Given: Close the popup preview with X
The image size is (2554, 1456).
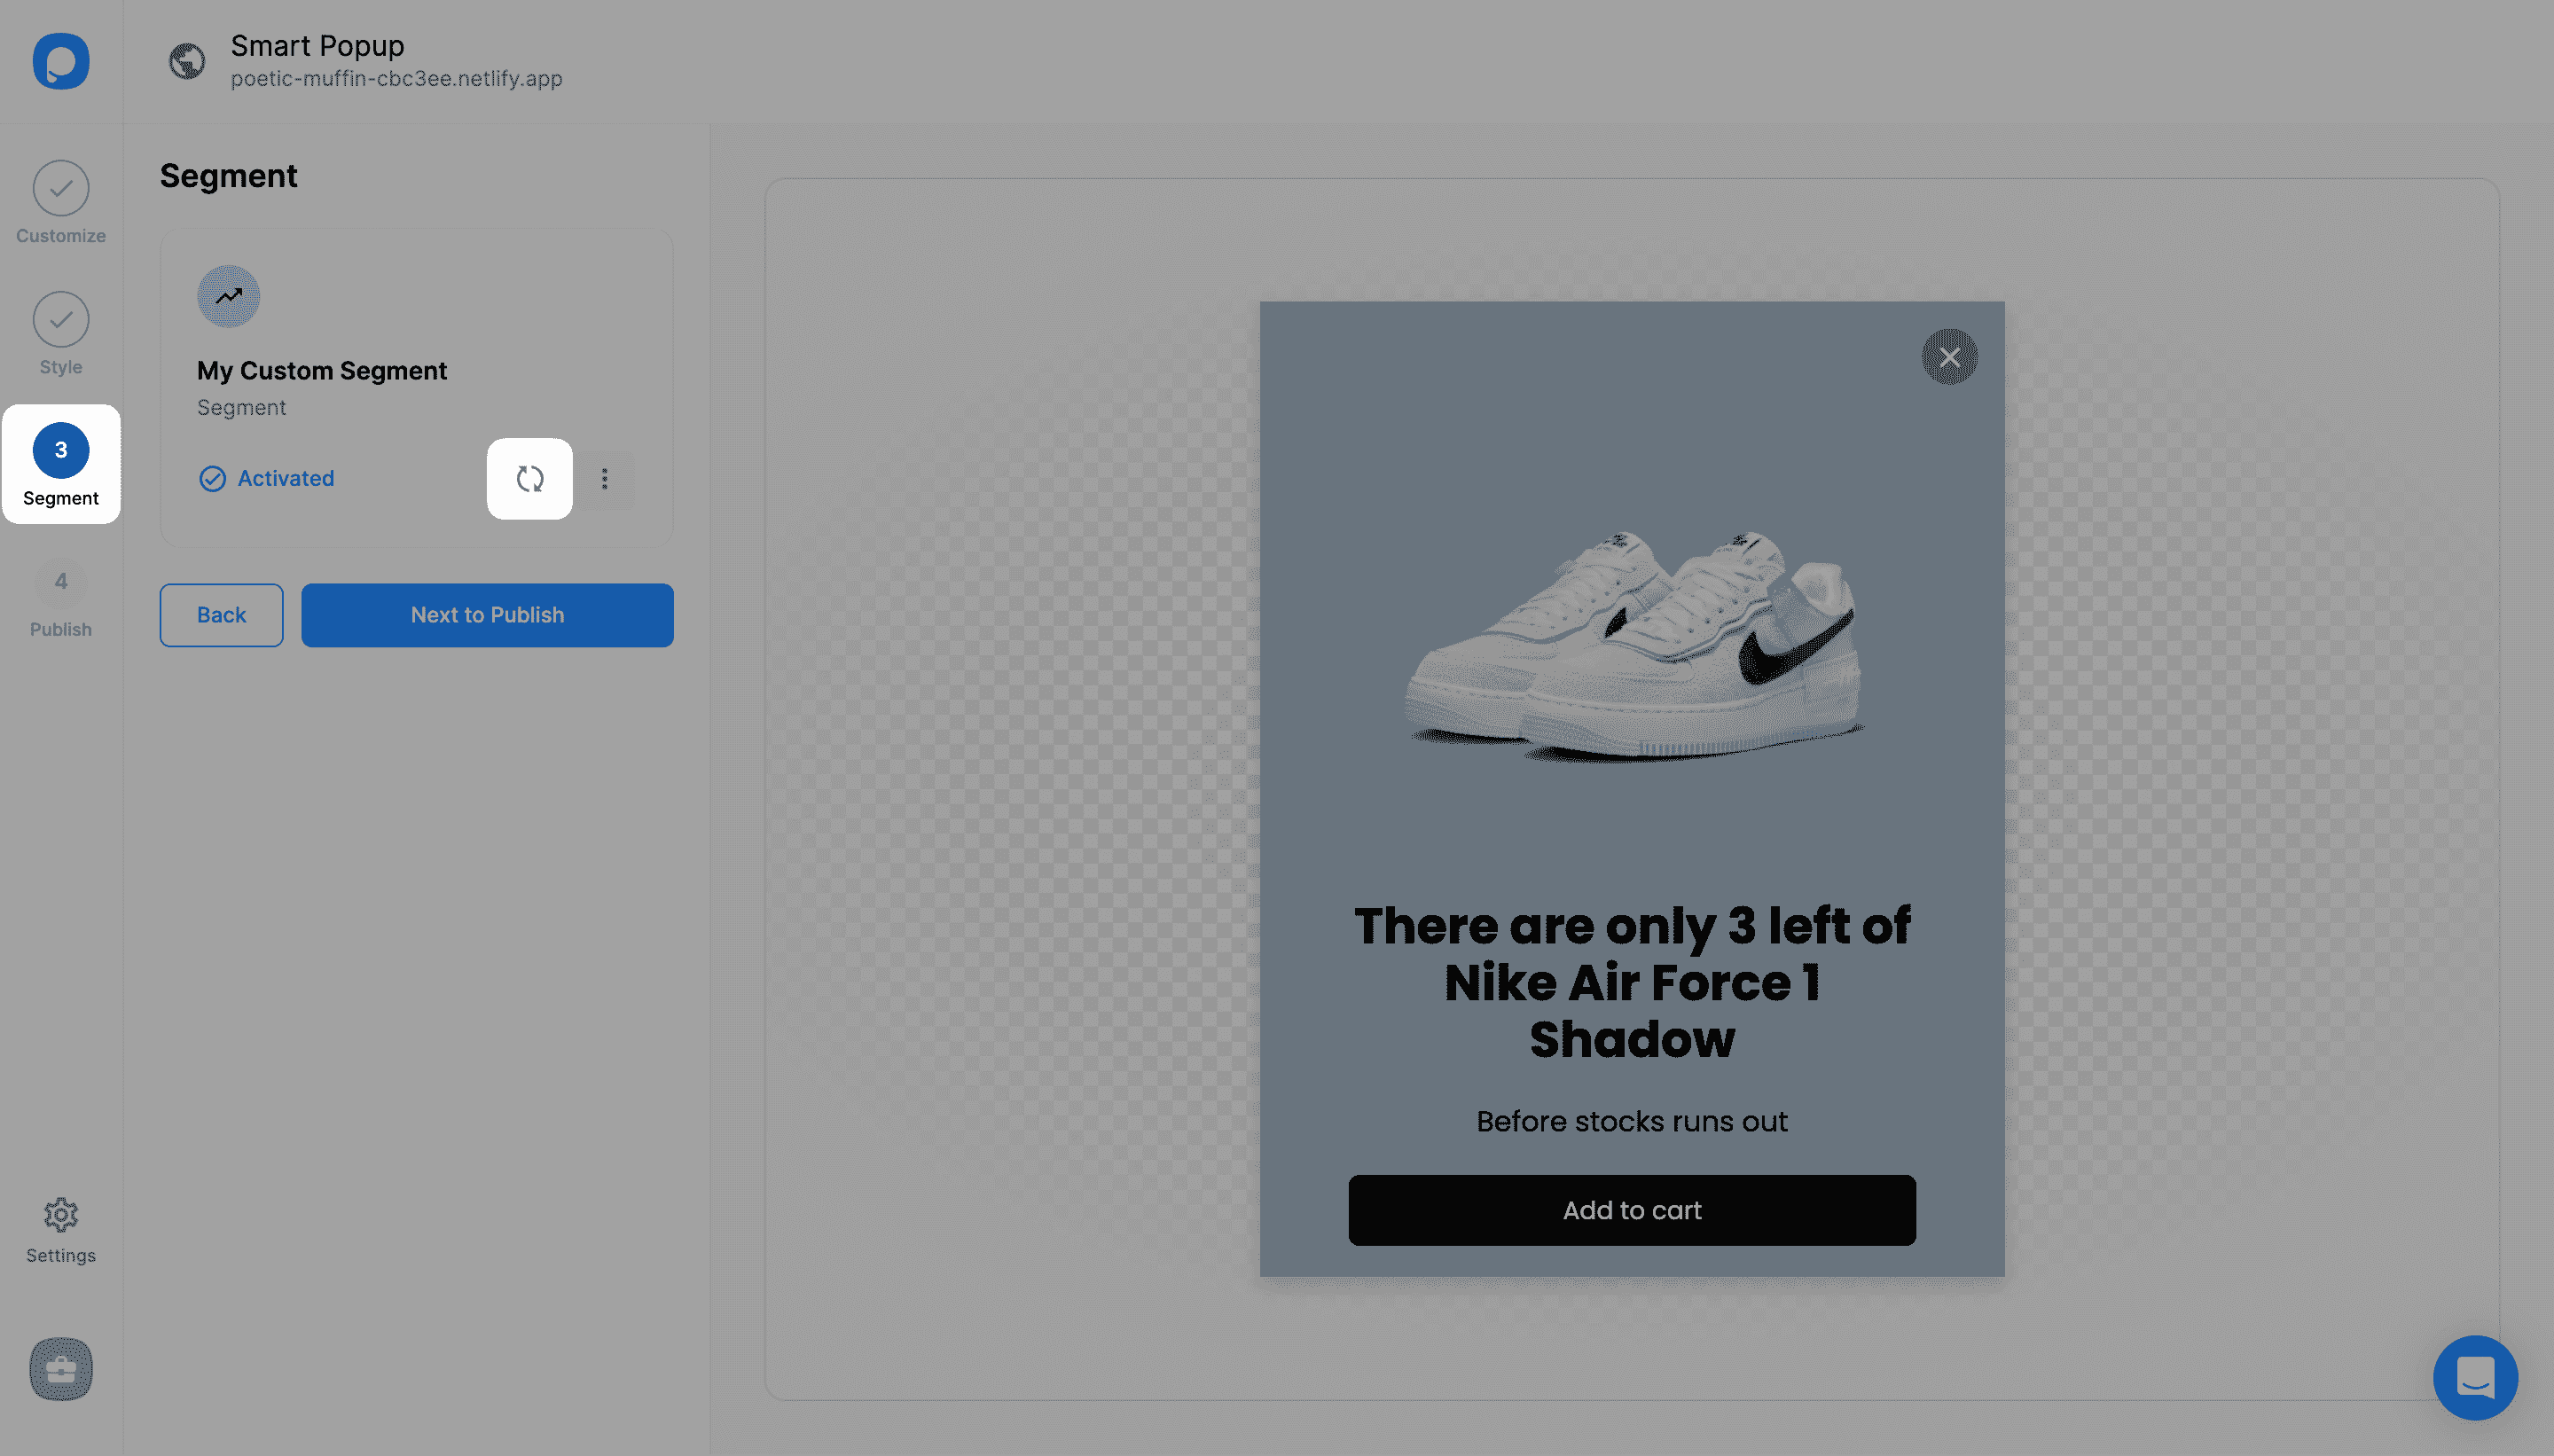Looking at the screenshot, I should point(1949,357).
